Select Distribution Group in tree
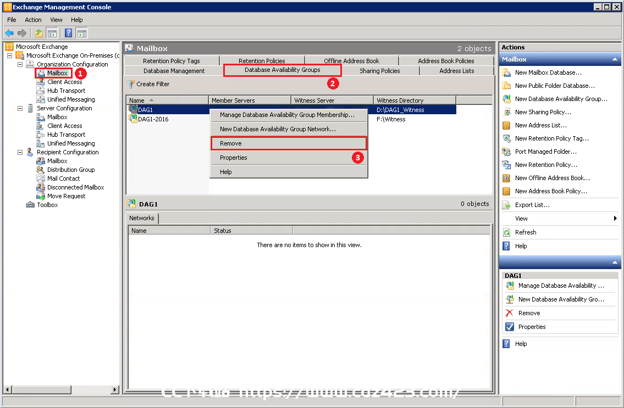This screenshot has width=624, height=408. [x=71, y=170]
